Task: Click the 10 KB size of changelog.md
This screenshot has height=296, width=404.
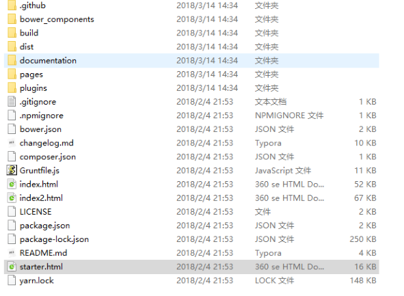Action: click(365, 143)
